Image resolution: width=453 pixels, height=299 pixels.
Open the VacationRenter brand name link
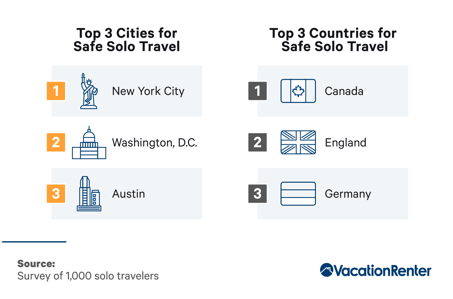point(382,270)
